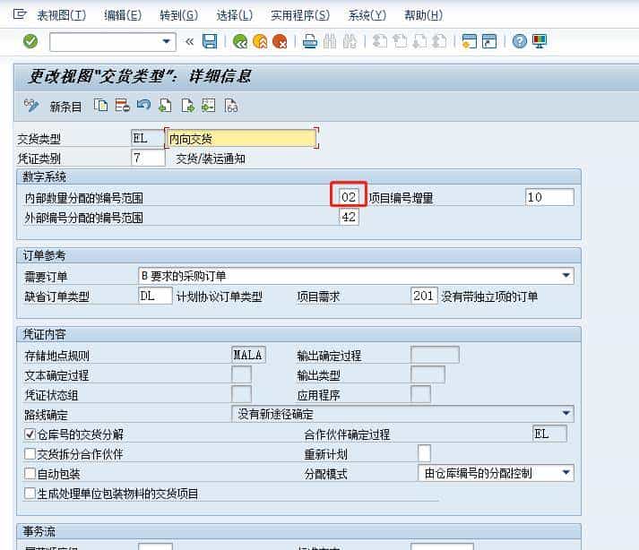The height and width of the screenshot is (550, 639).
Task: Click the 输出类型 field
Action: 427,374
